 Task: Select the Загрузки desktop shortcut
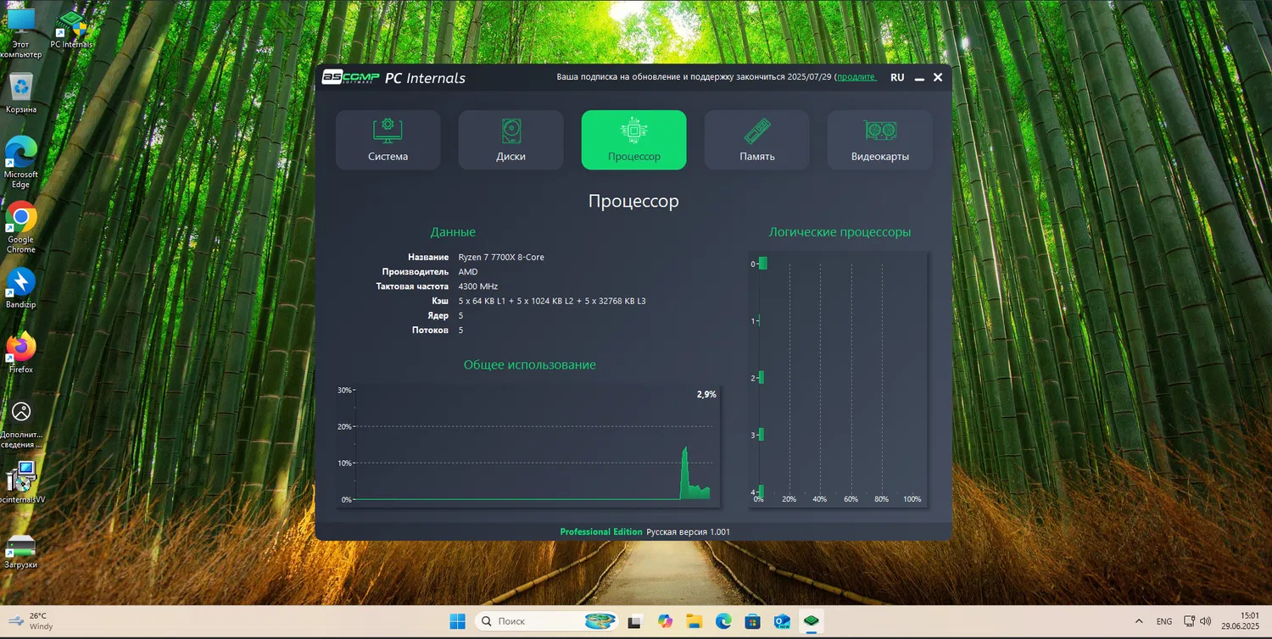21,552
